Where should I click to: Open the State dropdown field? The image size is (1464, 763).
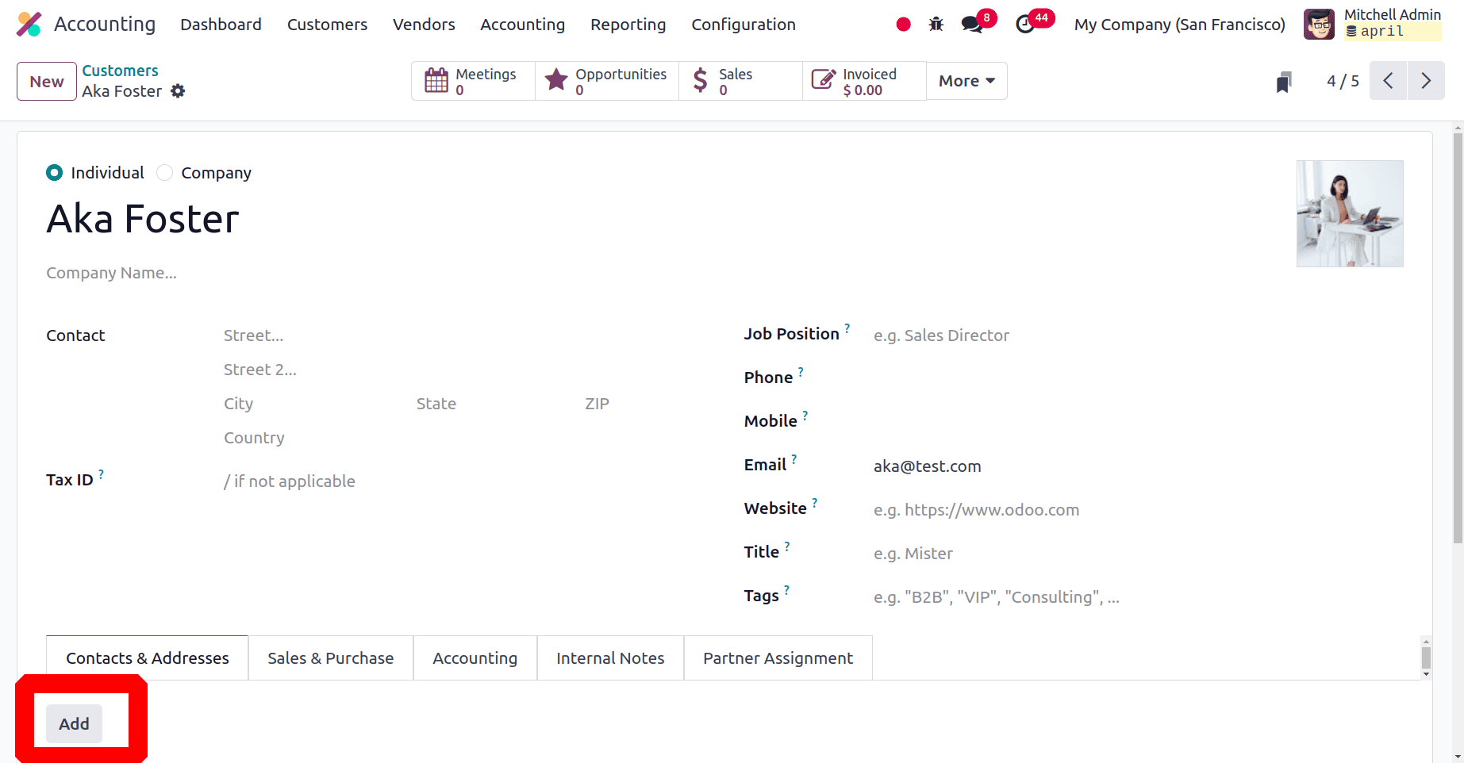tap(494, 404)
